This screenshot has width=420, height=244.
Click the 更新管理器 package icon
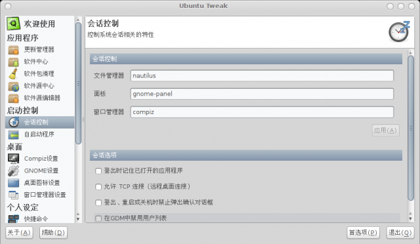pyautogui.click(x=13, y=50)
